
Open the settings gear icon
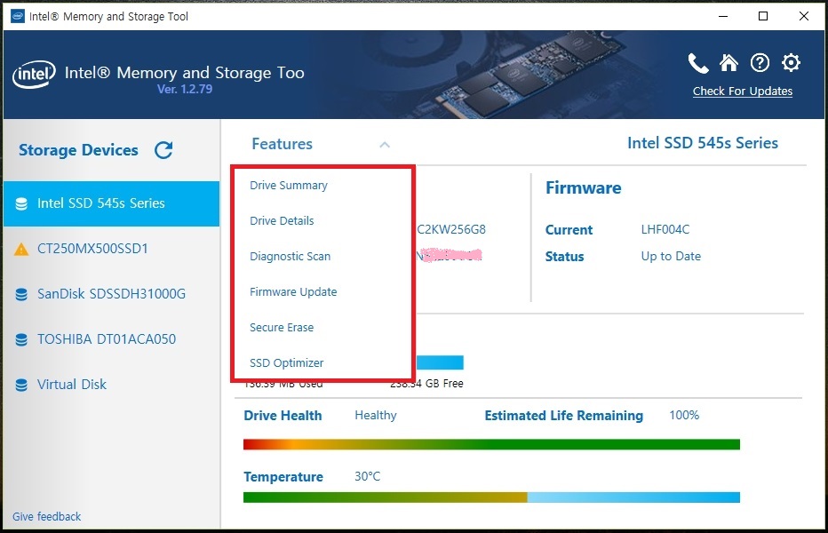pos(791,63)
